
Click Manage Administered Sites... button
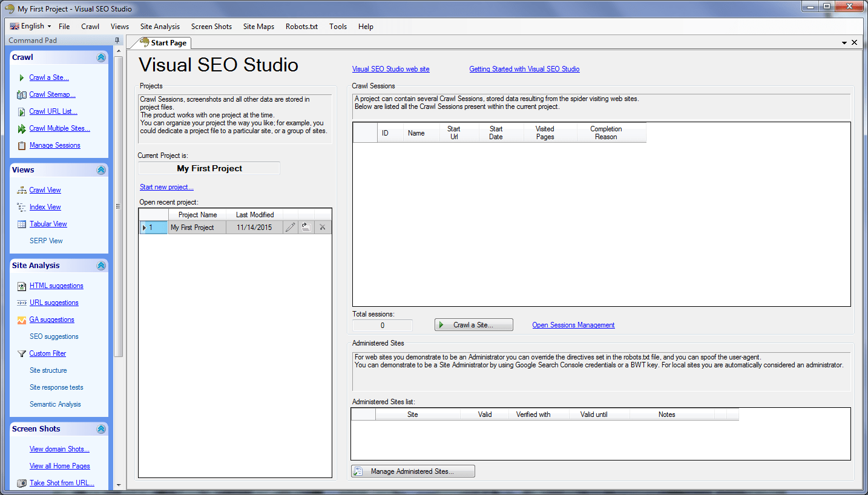coord(413,471)
